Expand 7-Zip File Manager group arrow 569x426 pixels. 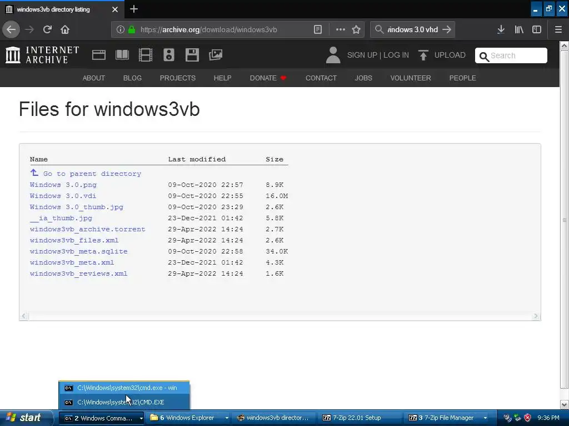click(485, 418)
